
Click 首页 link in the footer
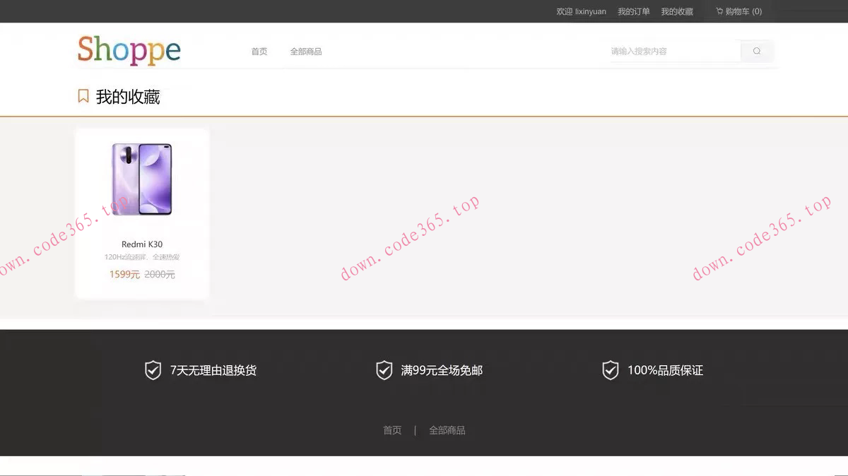pos(391,429)
